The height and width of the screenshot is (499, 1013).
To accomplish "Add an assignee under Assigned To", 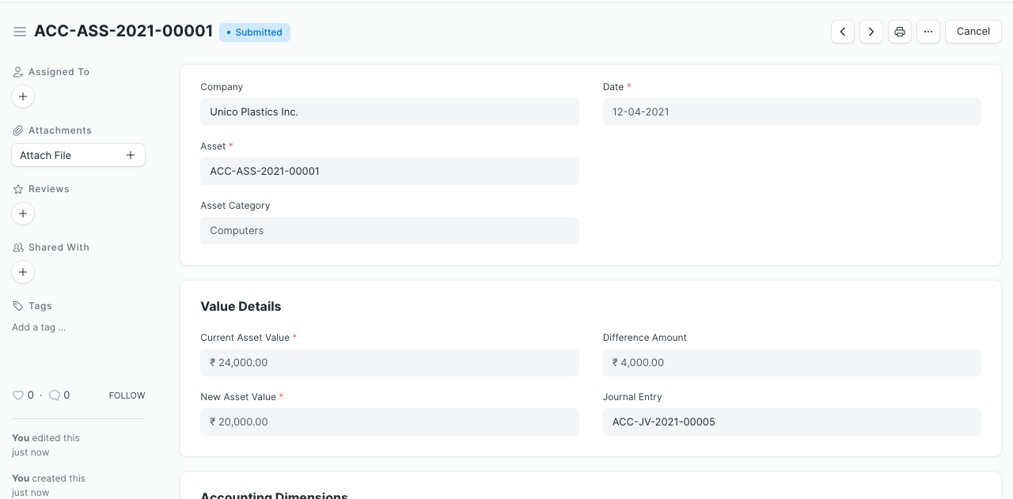I will 23,96.
